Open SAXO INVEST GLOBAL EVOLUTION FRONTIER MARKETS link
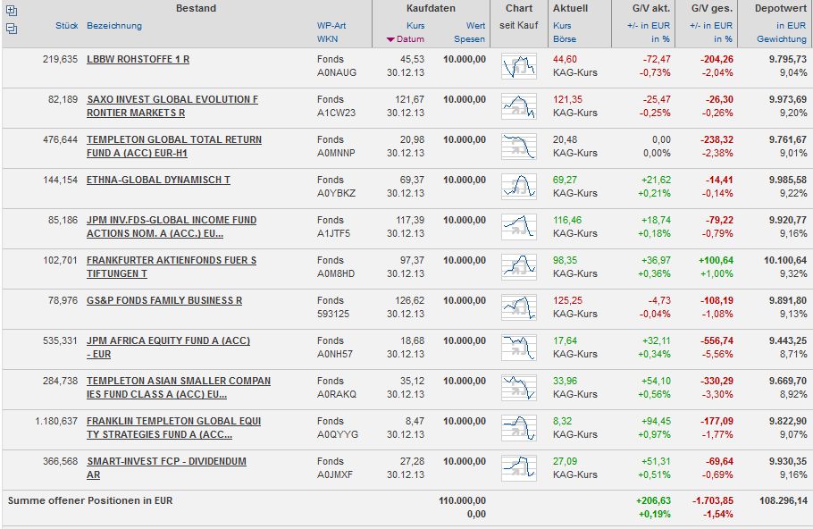The width and height of the screenshot is (813, 529). (172, 105)
